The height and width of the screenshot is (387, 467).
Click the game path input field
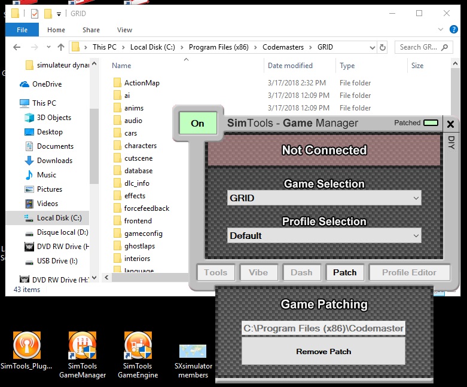(x=323, y=328)
